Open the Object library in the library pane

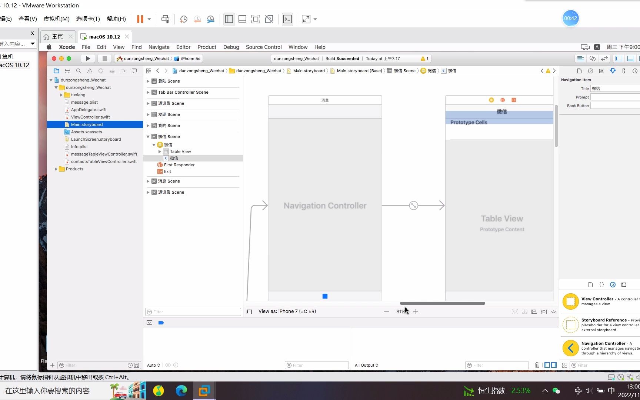[x=613, y=285]
